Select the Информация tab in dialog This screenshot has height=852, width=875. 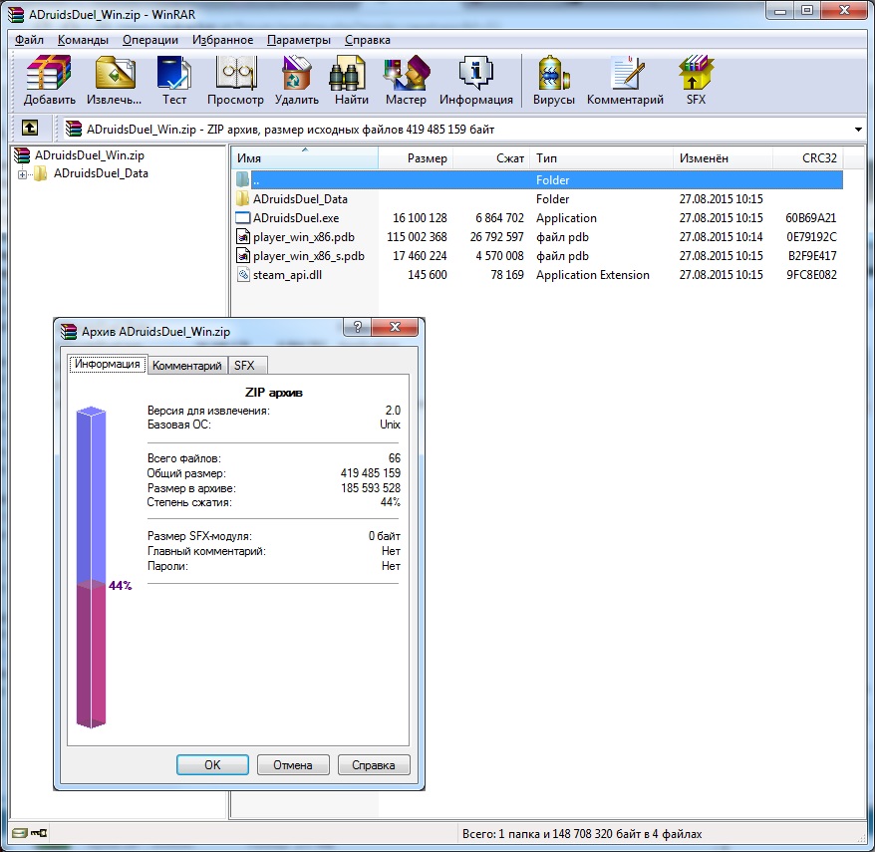pyautogui.click(x=108, y=364)
